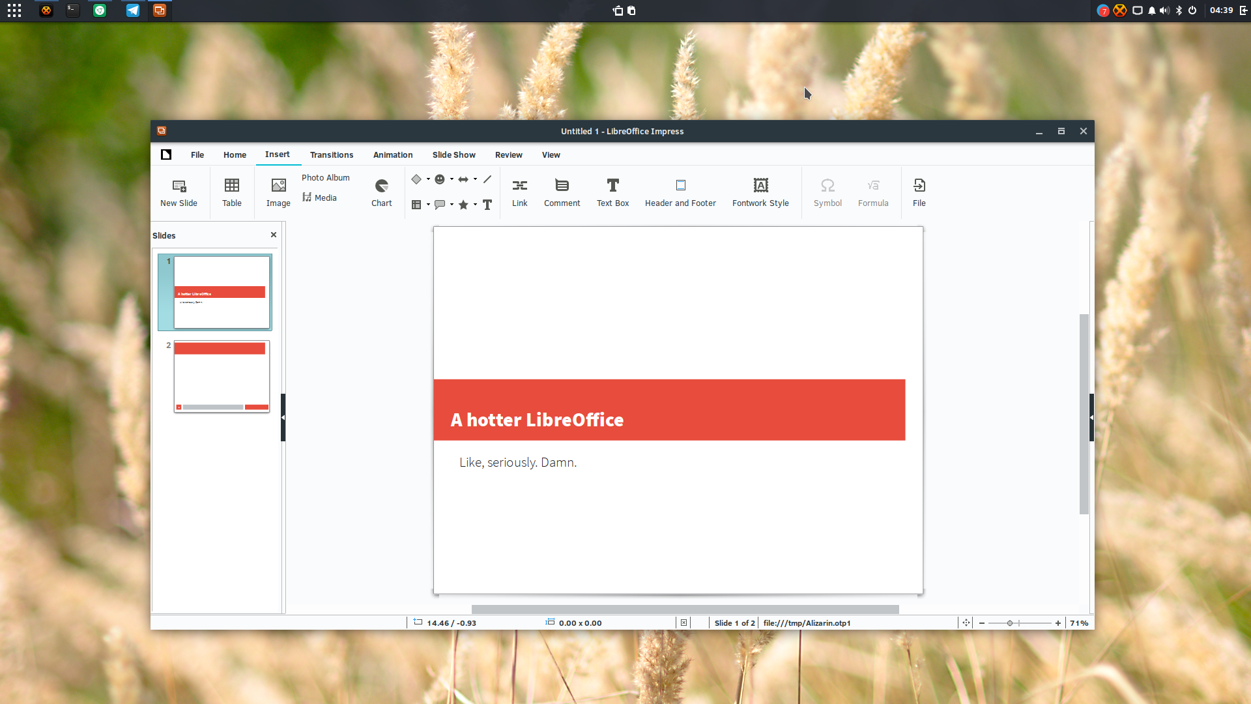Expand the Symbol Shapes dropdown arrow
Viewport: 1251px width, 704px height.
(x=452, y=179)
